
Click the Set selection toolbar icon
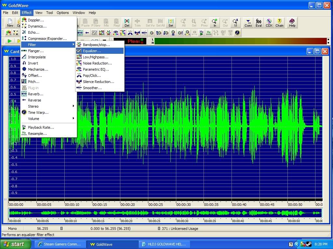pyautogui.click(x=171, y=23)
